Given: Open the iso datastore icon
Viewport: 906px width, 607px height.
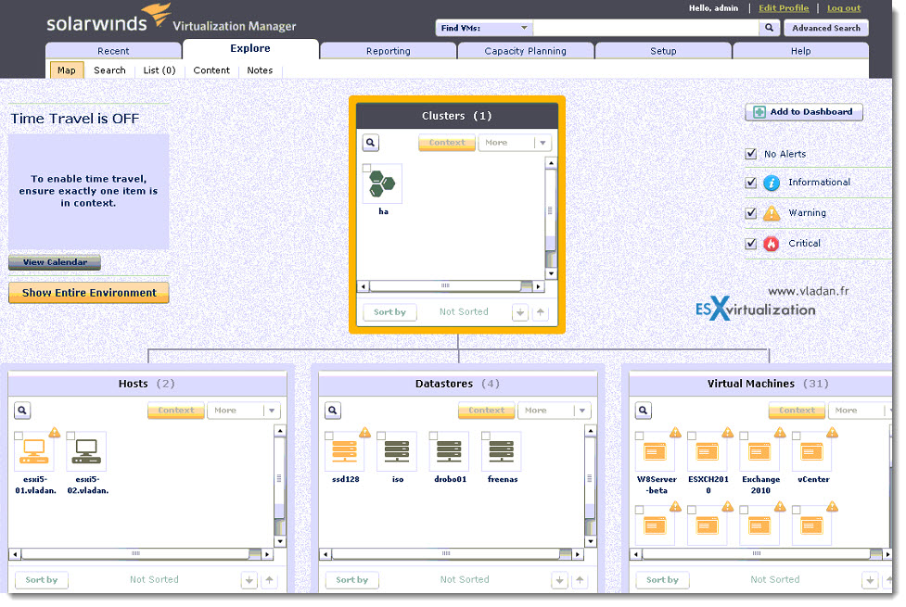Looking at the screenshot, I should (397, 451).
